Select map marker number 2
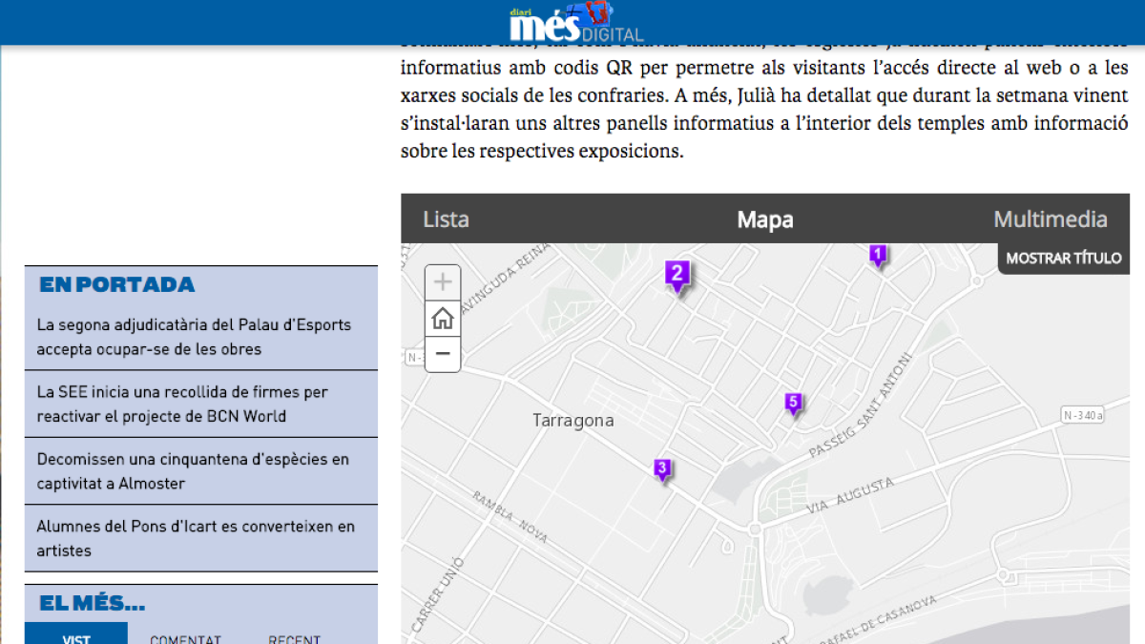This screenshot has height=644, width=1145. coord(677,274)
